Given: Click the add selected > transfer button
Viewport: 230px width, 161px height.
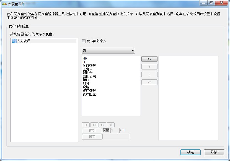Looking at the screenshot, I should coord(149,67).
